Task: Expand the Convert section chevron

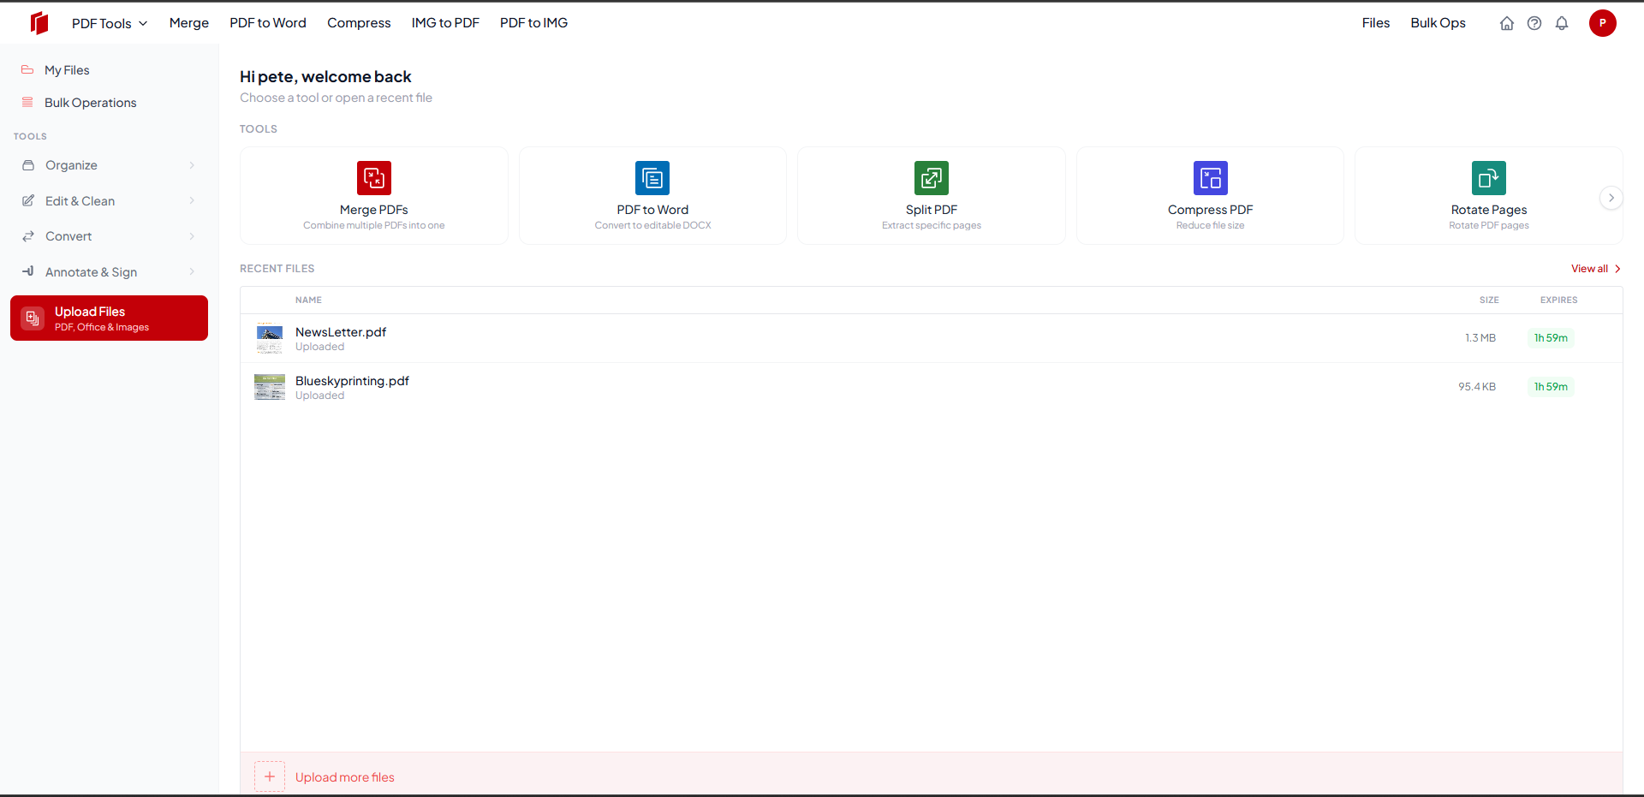Action: point(192,236)
